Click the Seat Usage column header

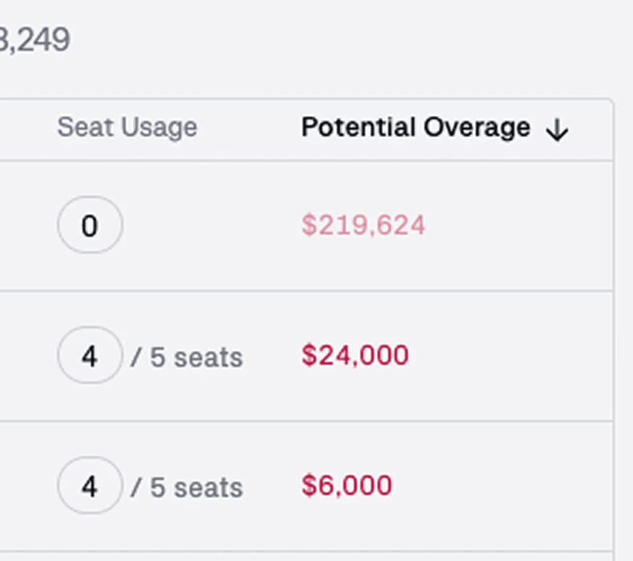pos(127,128)
